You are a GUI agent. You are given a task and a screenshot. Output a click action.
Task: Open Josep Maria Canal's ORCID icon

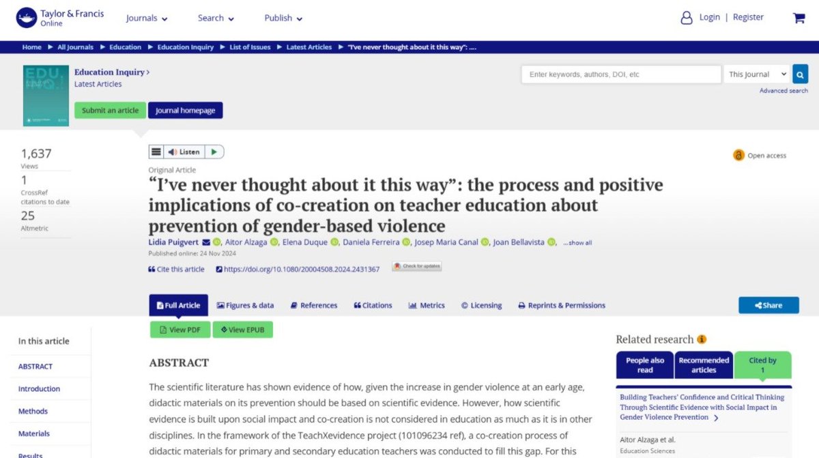[485, 242]
